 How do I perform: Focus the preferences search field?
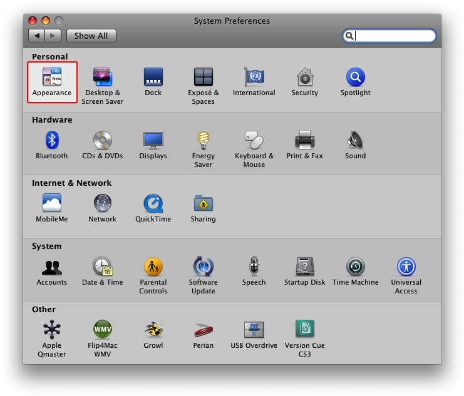(389, 36)
